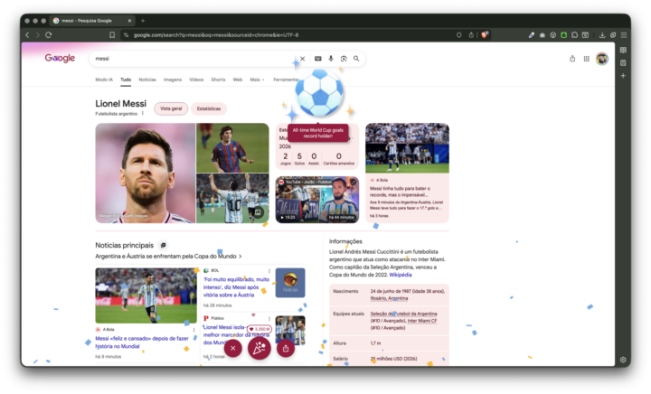The width and height of the screenshot is (651, 394).
Task: Play the YouTube João Futebol video
Action: [x=317, y=200]
